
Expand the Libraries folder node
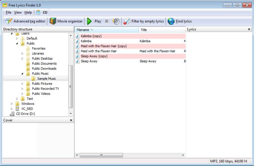(22, 54)
